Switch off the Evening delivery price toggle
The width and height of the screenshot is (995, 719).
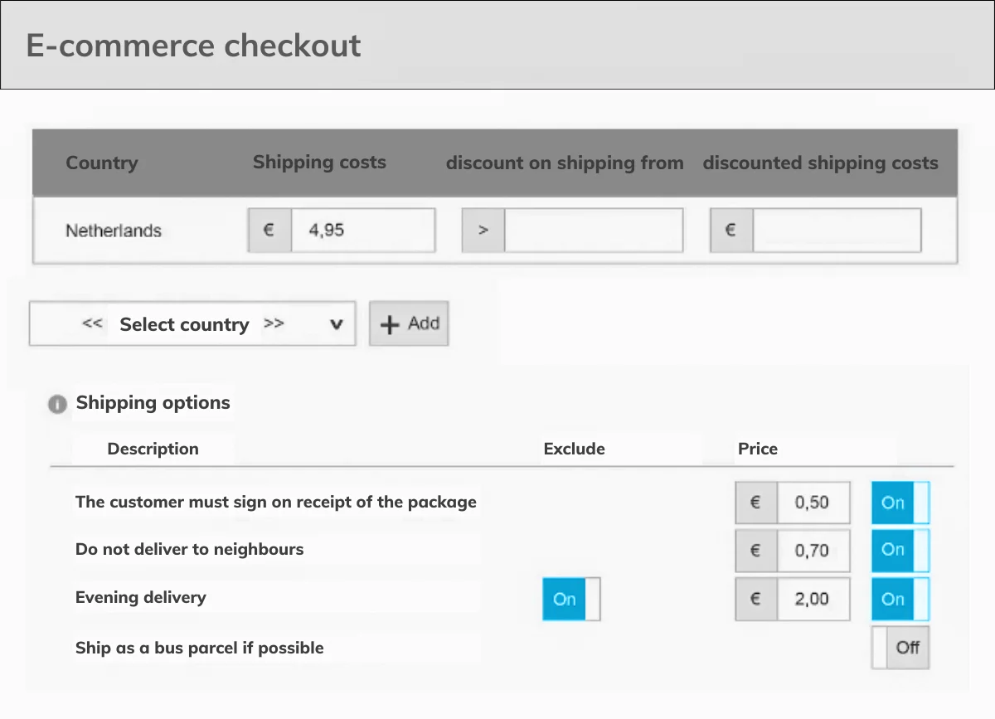point(900,599)
